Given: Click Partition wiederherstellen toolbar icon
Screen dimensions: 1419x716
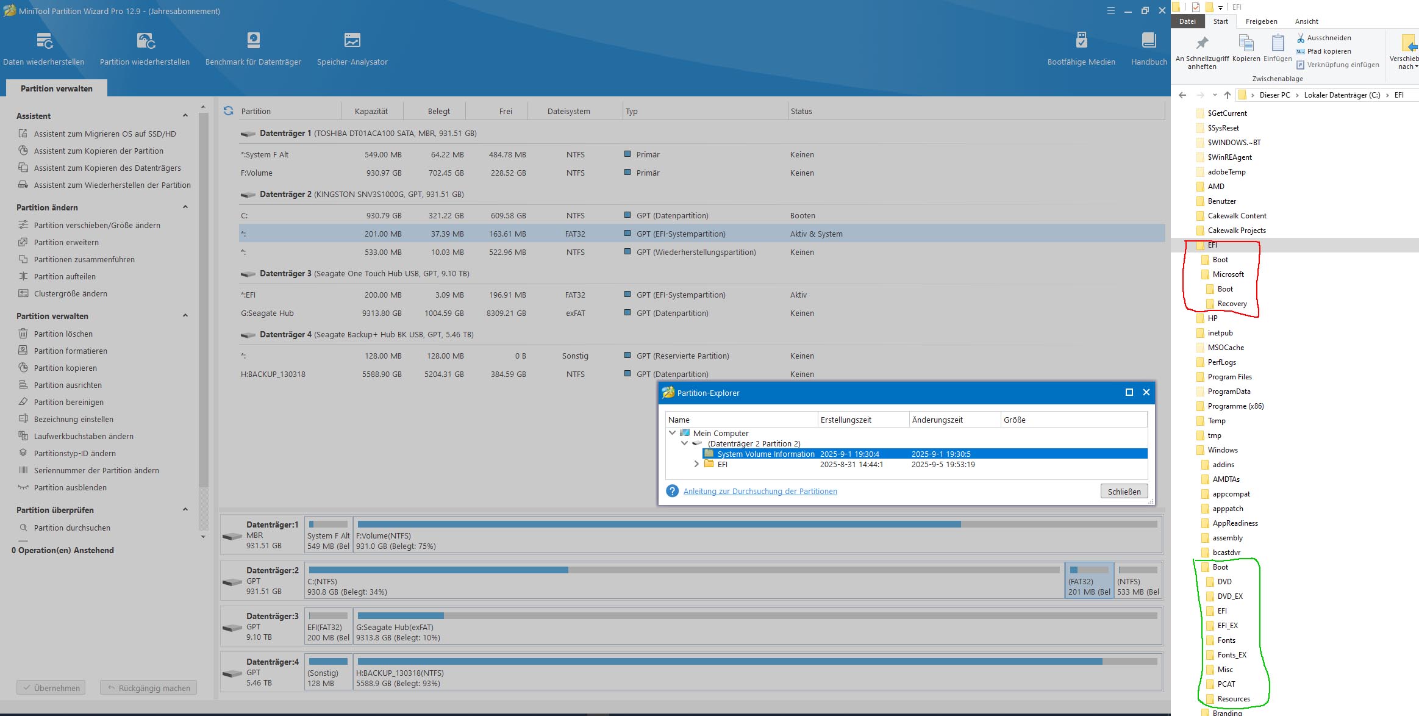Looking at the screenshot, I should coord(145,41).
